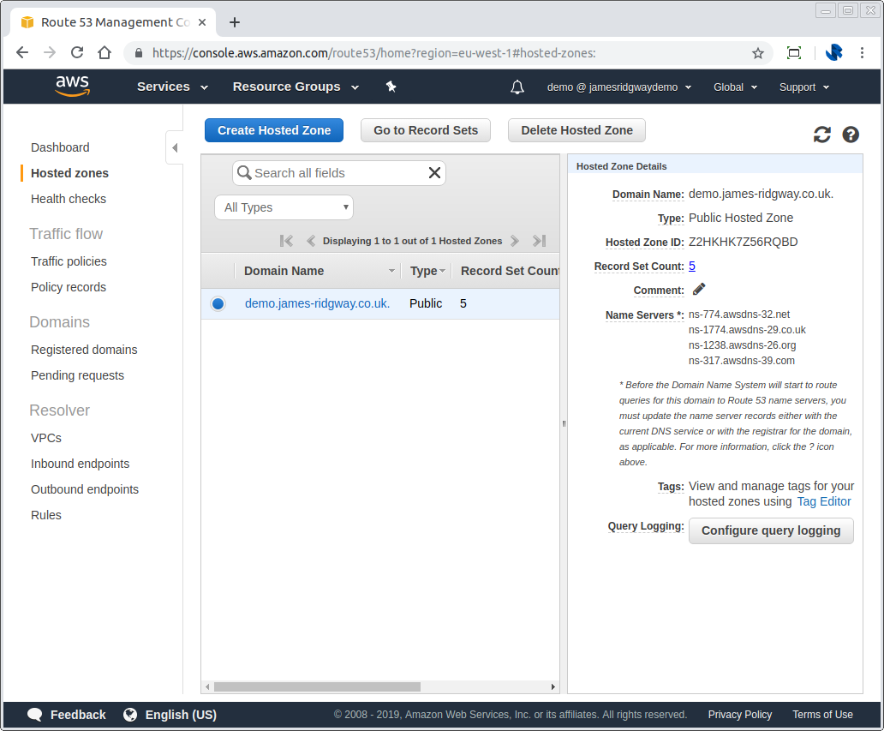The image size is (884, 731).
Task: Click the Record Set Count 5 link
Action: (x=692, y=267)
